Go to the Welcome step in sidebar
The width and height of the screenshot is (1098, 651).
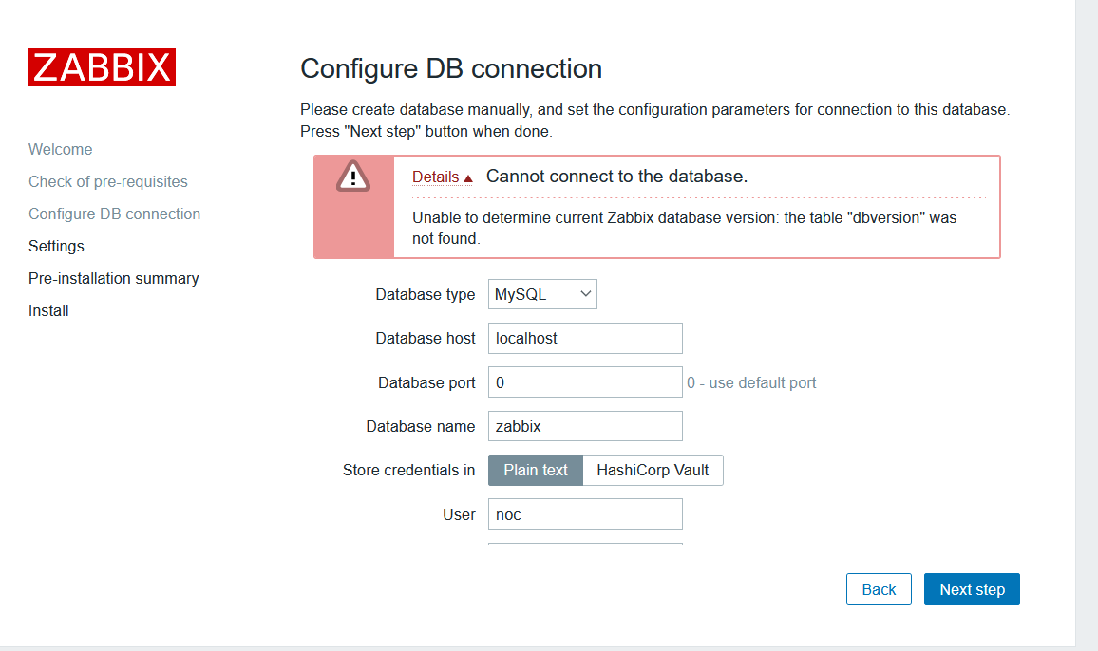(x=61, y=149)
